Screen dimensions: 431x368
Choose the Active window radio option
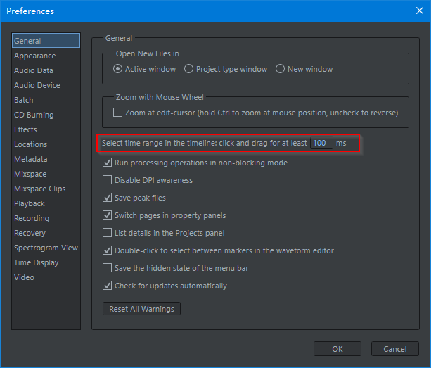coord(118,69)
